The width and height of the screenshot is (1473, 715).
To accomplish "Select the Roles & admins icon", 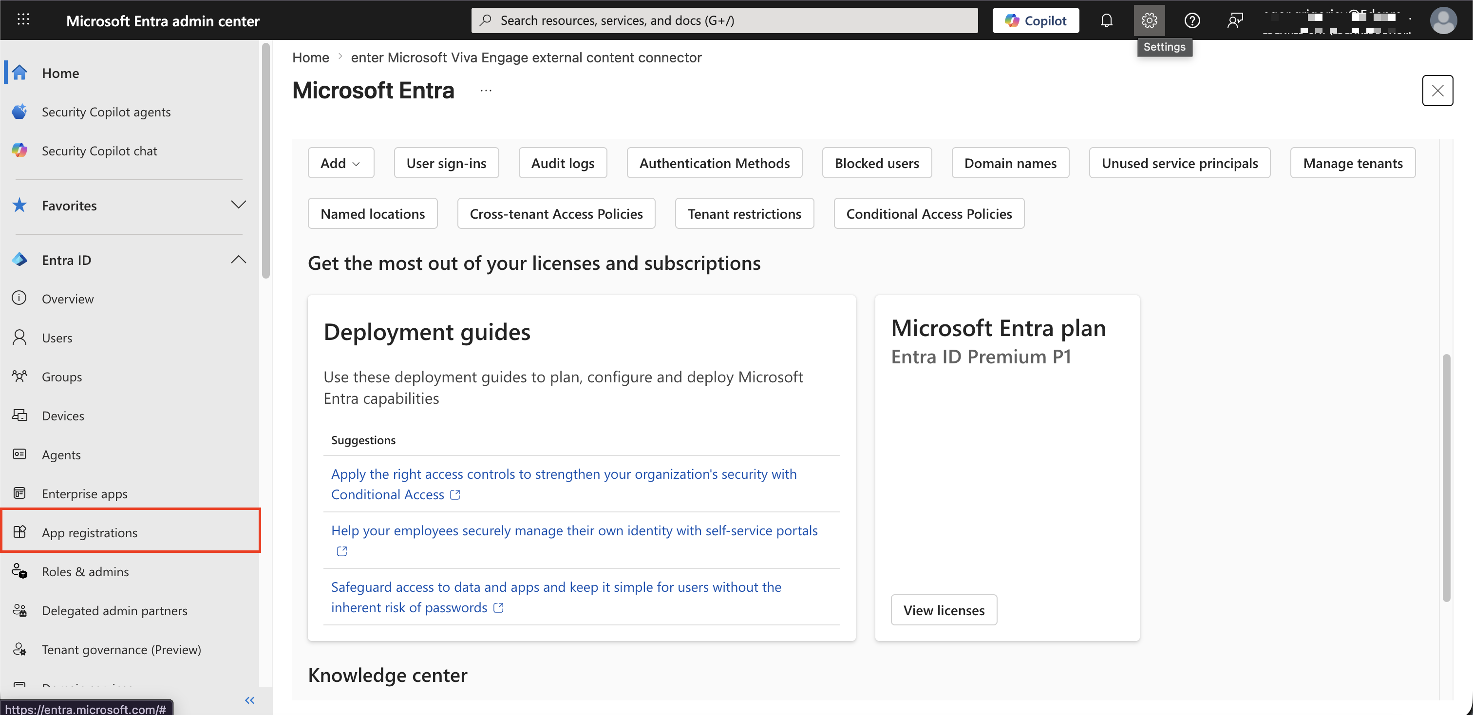I will click(x=19, y=571).
